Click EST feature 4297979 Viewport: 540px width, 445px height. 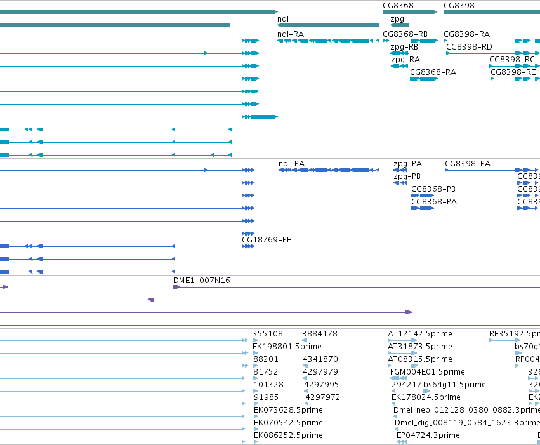(x=320, y=372)
